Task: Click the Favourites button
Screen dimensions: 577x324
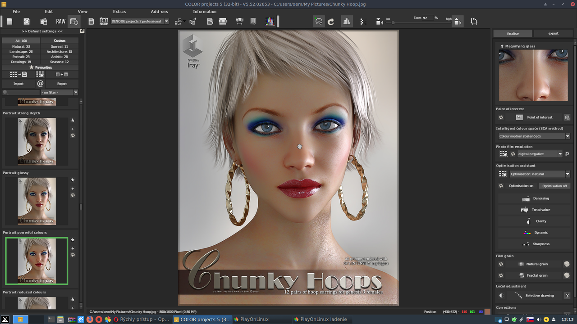Action: click(x=41, y=67)
